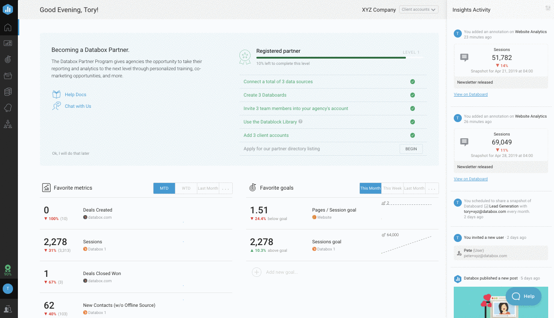554x318 pixels.
Task: Open the Deals Closed Won metric
Action: (x=136, y=277)
